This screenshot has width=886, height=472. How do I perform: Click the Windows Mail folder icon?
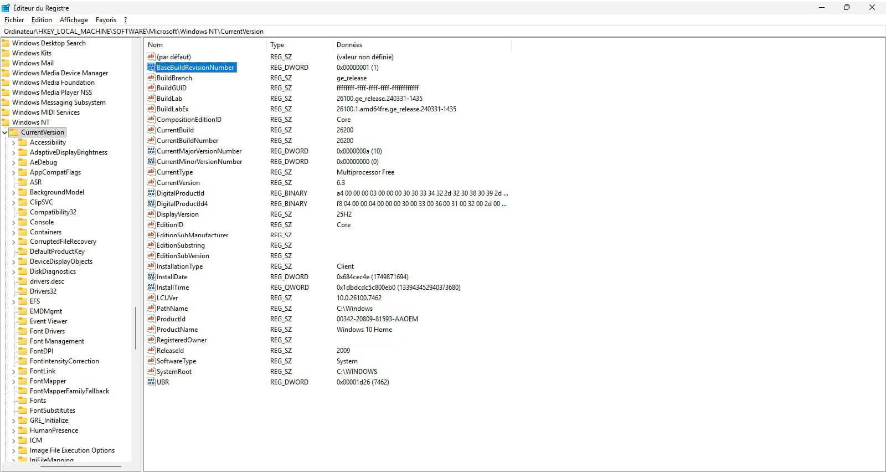[x=6, y=63]
